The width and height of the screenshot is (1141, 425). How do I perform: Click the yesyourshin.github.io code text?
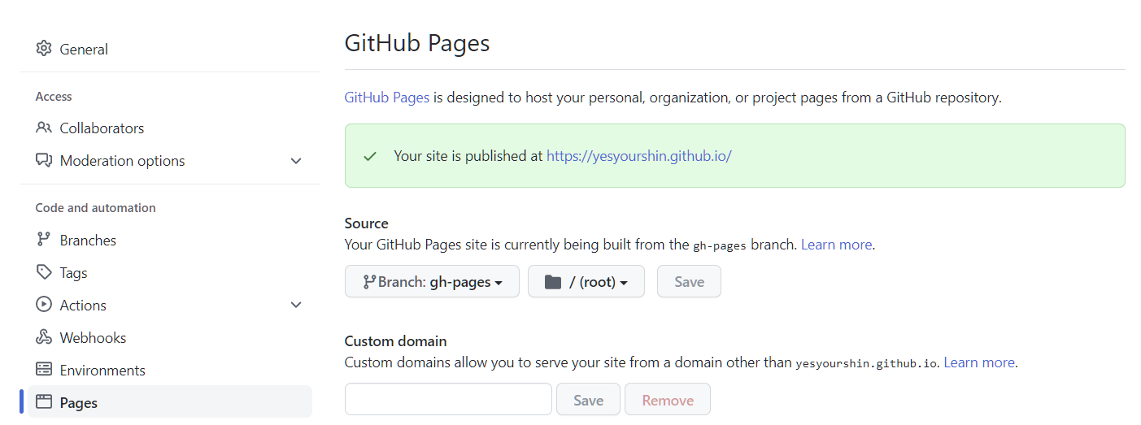tap(868, 363)
